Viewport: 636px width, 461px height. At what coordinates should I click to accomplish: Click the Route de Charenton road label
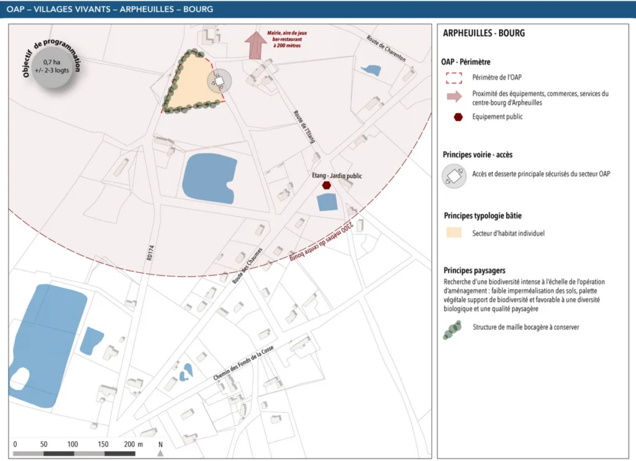pyautogui.click(x=386, y=48)
